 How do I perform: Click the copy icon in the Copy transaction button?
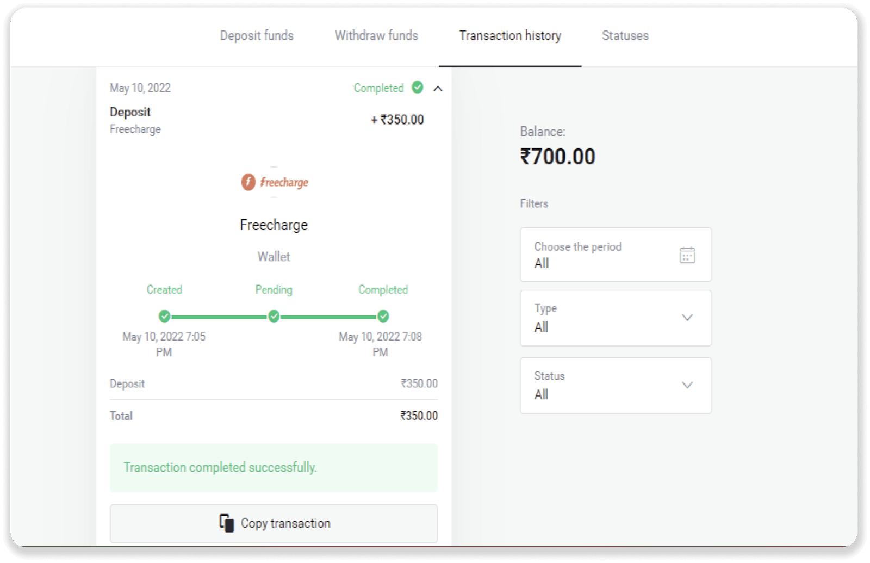point(227,523)
